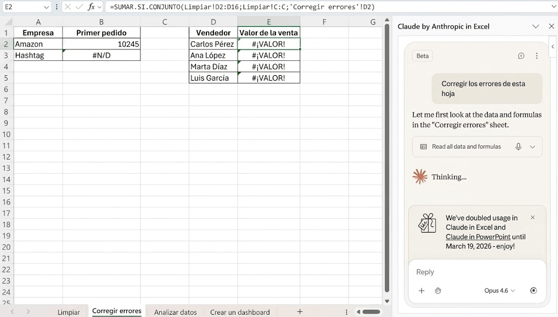Stop Claude's response with the stop button
Image resolution: width=558 pixels, height=317 pixels.
[533, 291]
